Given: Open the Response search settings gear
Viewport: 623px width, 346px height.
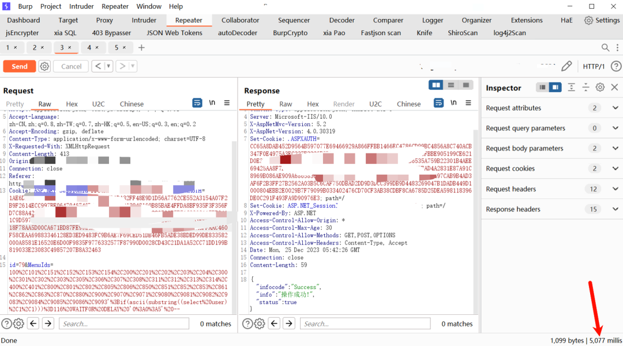Looking at the screenshot, I should coord(260,324).
